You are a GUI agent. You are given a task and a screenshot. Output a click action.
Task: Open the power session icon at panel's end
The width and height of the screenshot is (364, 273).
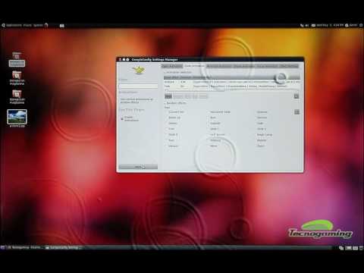(x=361, y=25)
